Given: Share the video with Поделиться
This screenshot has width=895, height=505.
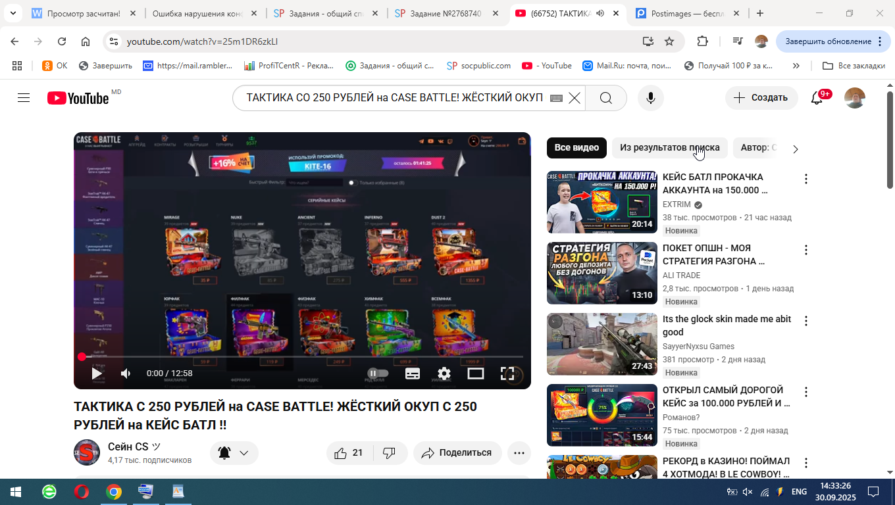Looking at the screenshot, I should click(x=457, y=453).
